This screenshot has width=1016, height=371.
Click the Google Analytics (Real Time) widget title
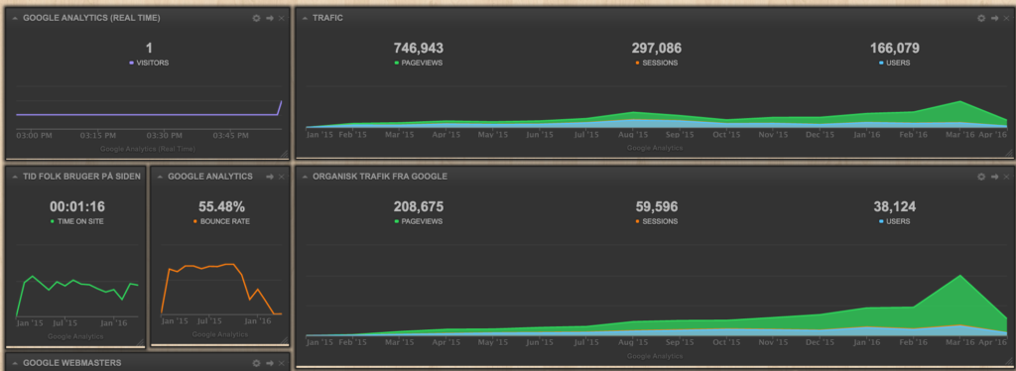point(91,18)
